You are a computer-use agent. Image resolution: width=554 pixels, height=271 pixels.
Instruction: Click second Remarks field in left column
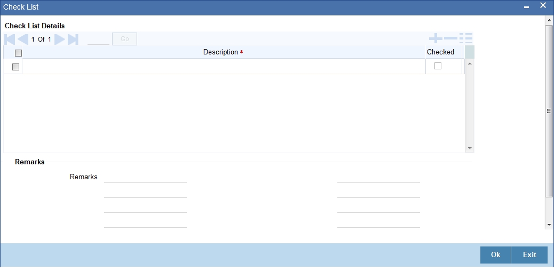coord(145,192)
